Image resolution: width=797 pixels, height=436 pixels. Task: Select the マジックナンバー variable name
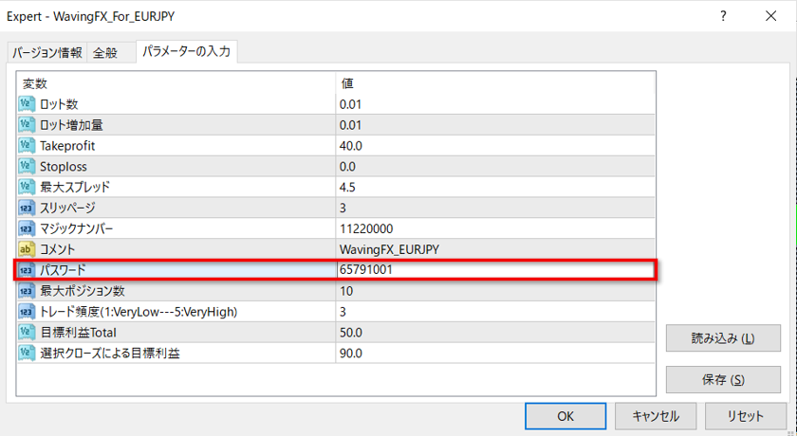coord(76,228)
